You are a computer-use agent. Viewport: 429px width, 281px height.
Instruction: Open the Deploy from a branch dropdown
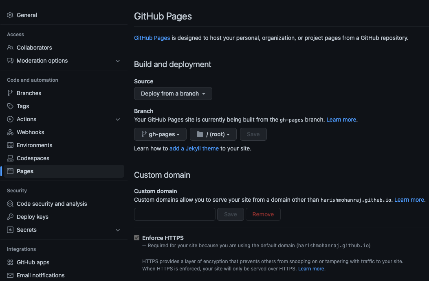click(x=173, y=94)
